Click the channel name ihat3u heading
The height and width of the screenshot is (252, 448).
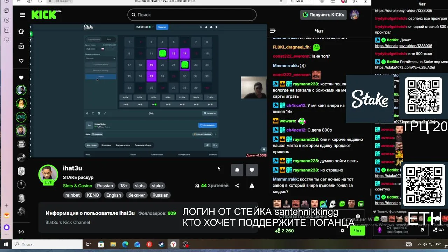(72, 168)
